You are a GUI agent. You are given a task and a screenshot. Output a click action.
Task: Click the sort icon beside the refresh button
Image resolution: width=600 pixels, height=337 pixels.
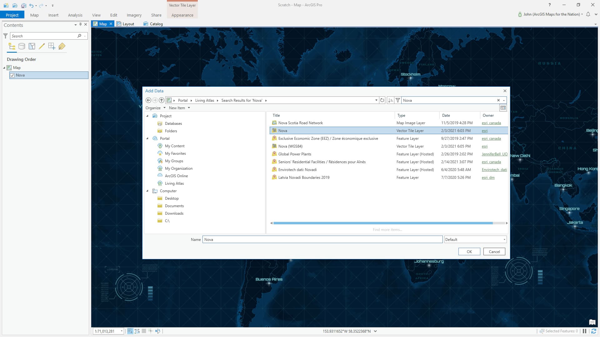coord(390,100)
